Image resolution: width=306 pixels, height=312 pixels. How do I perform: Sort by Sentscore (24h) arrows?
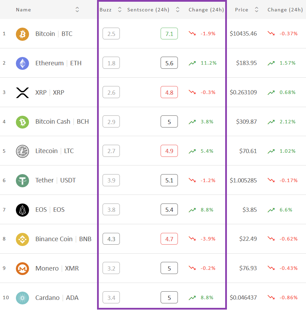click(178, 10)
